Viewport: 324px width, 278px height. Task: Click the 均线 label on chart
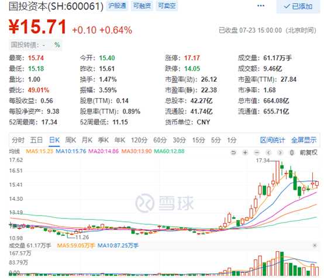[x=15, y=151]
